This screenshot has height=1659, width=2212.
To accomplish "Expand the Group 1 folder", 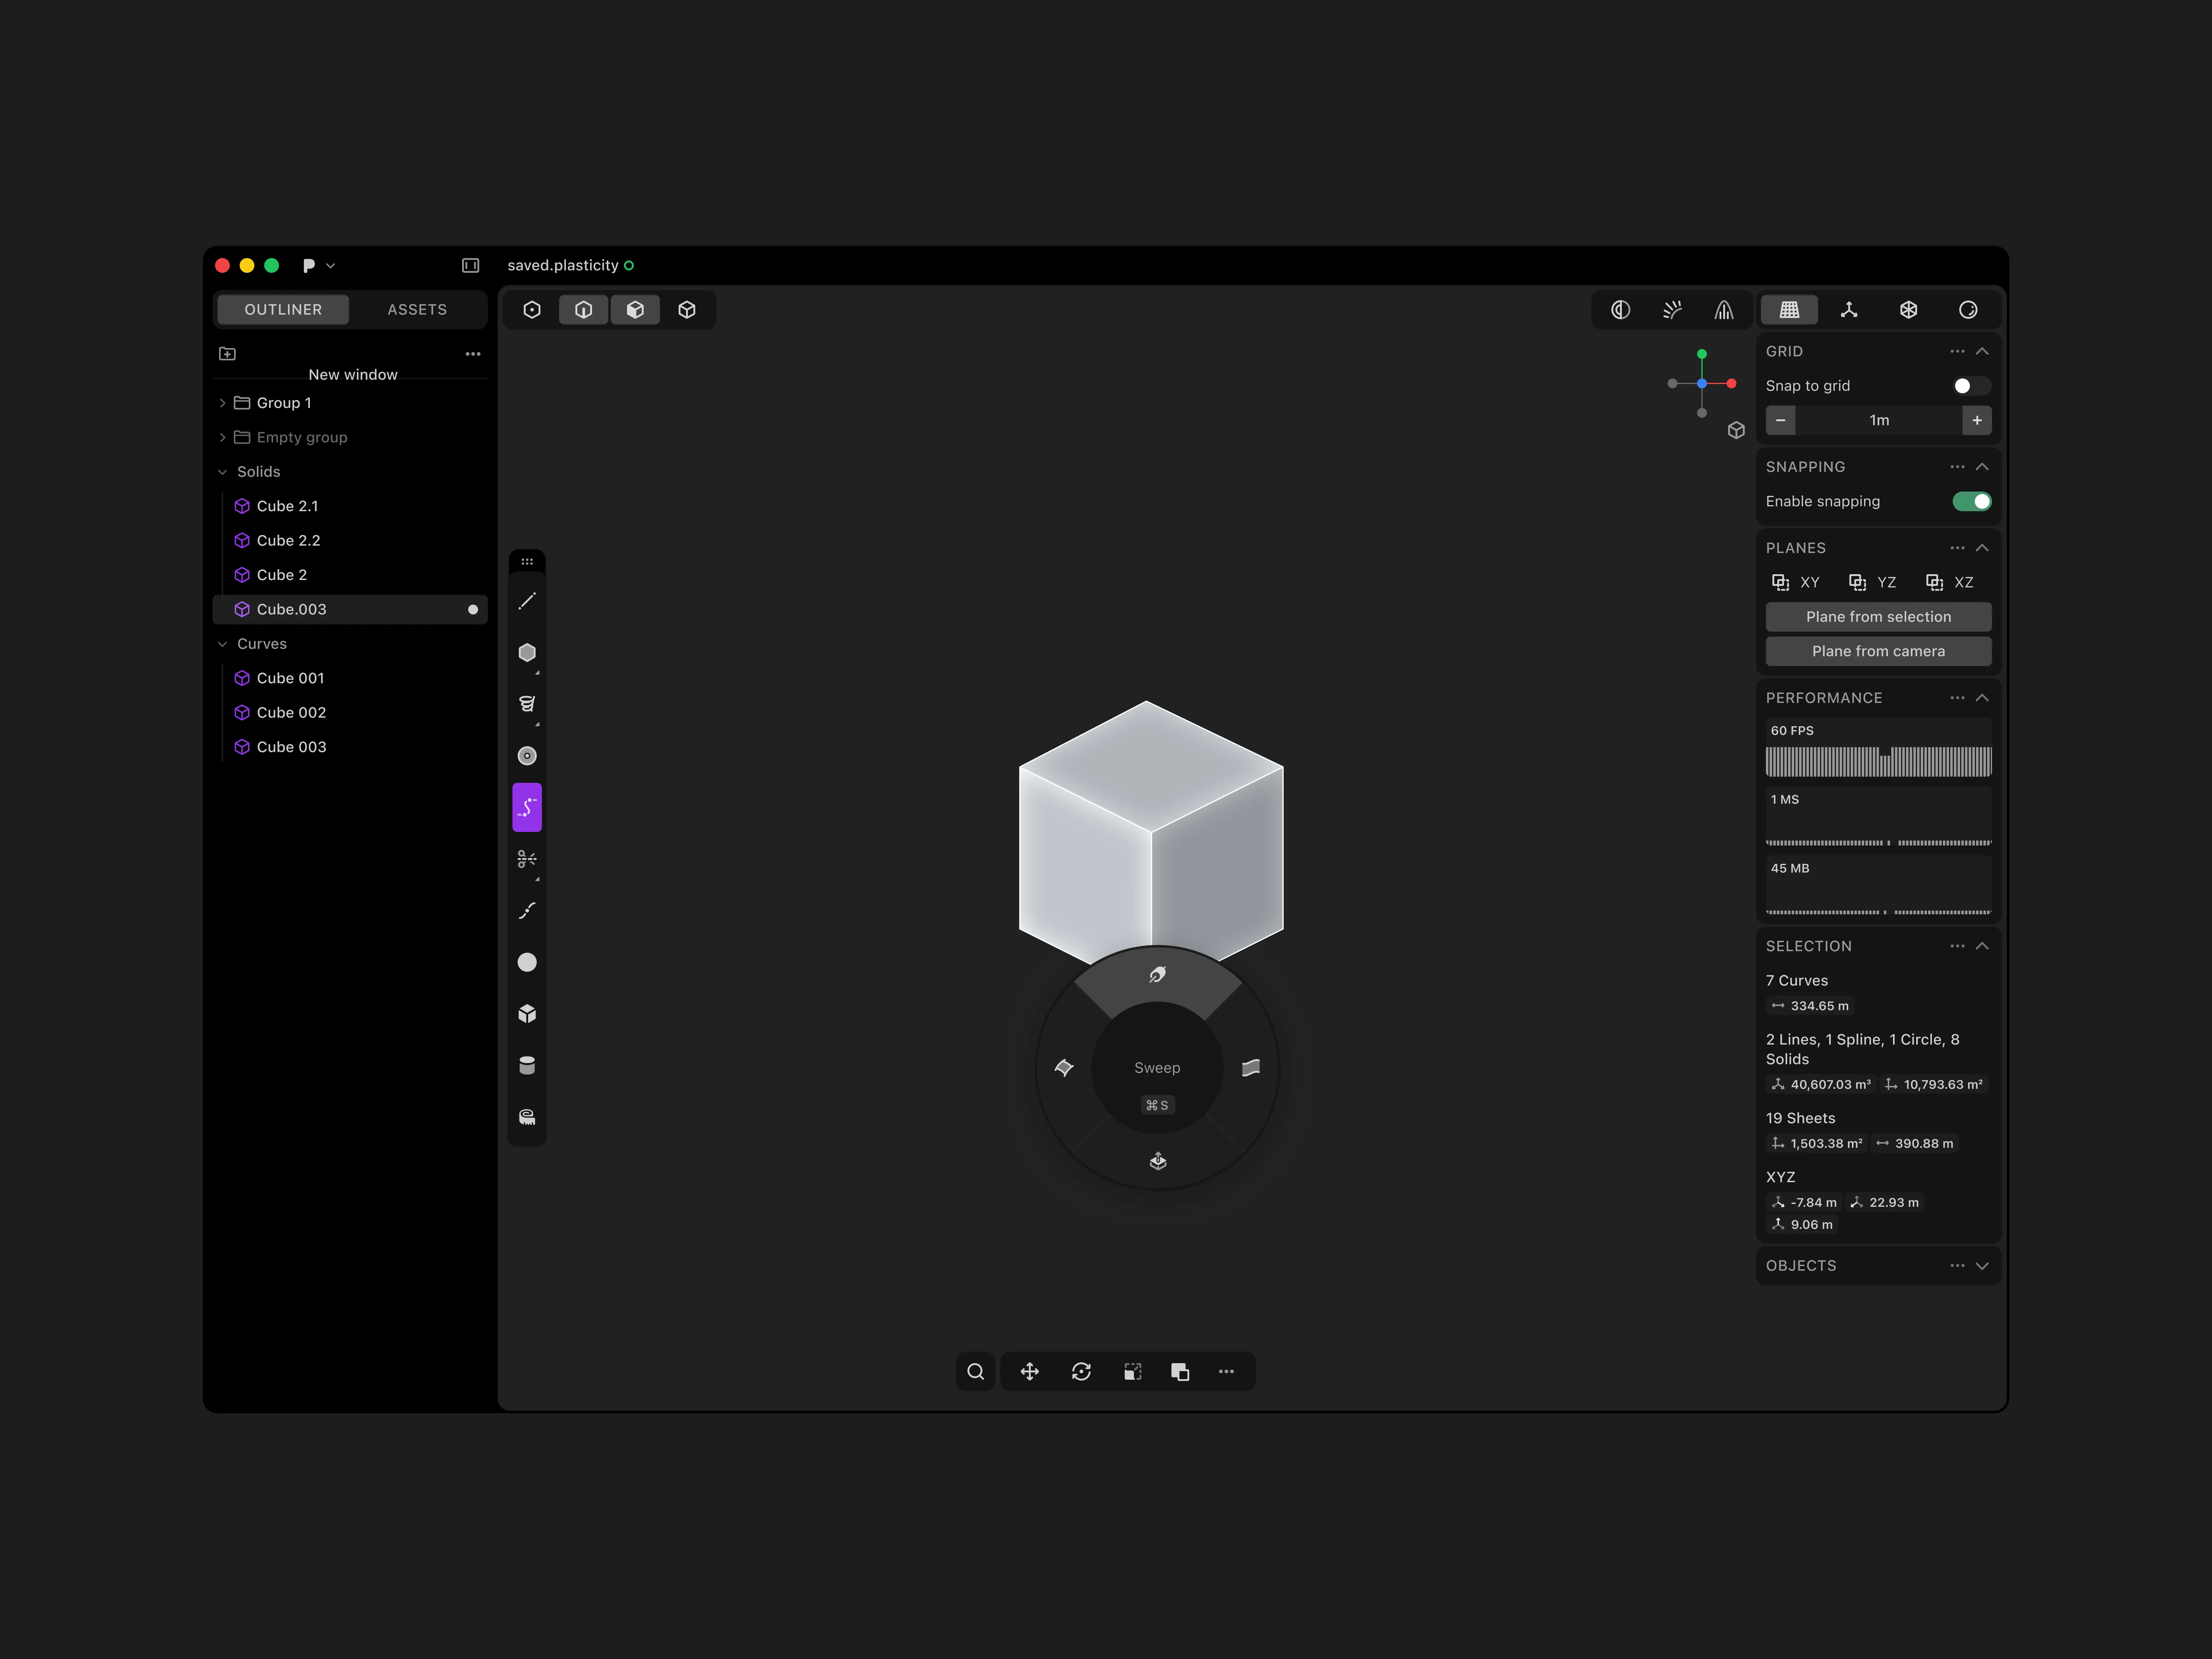I will coord(222,403).
